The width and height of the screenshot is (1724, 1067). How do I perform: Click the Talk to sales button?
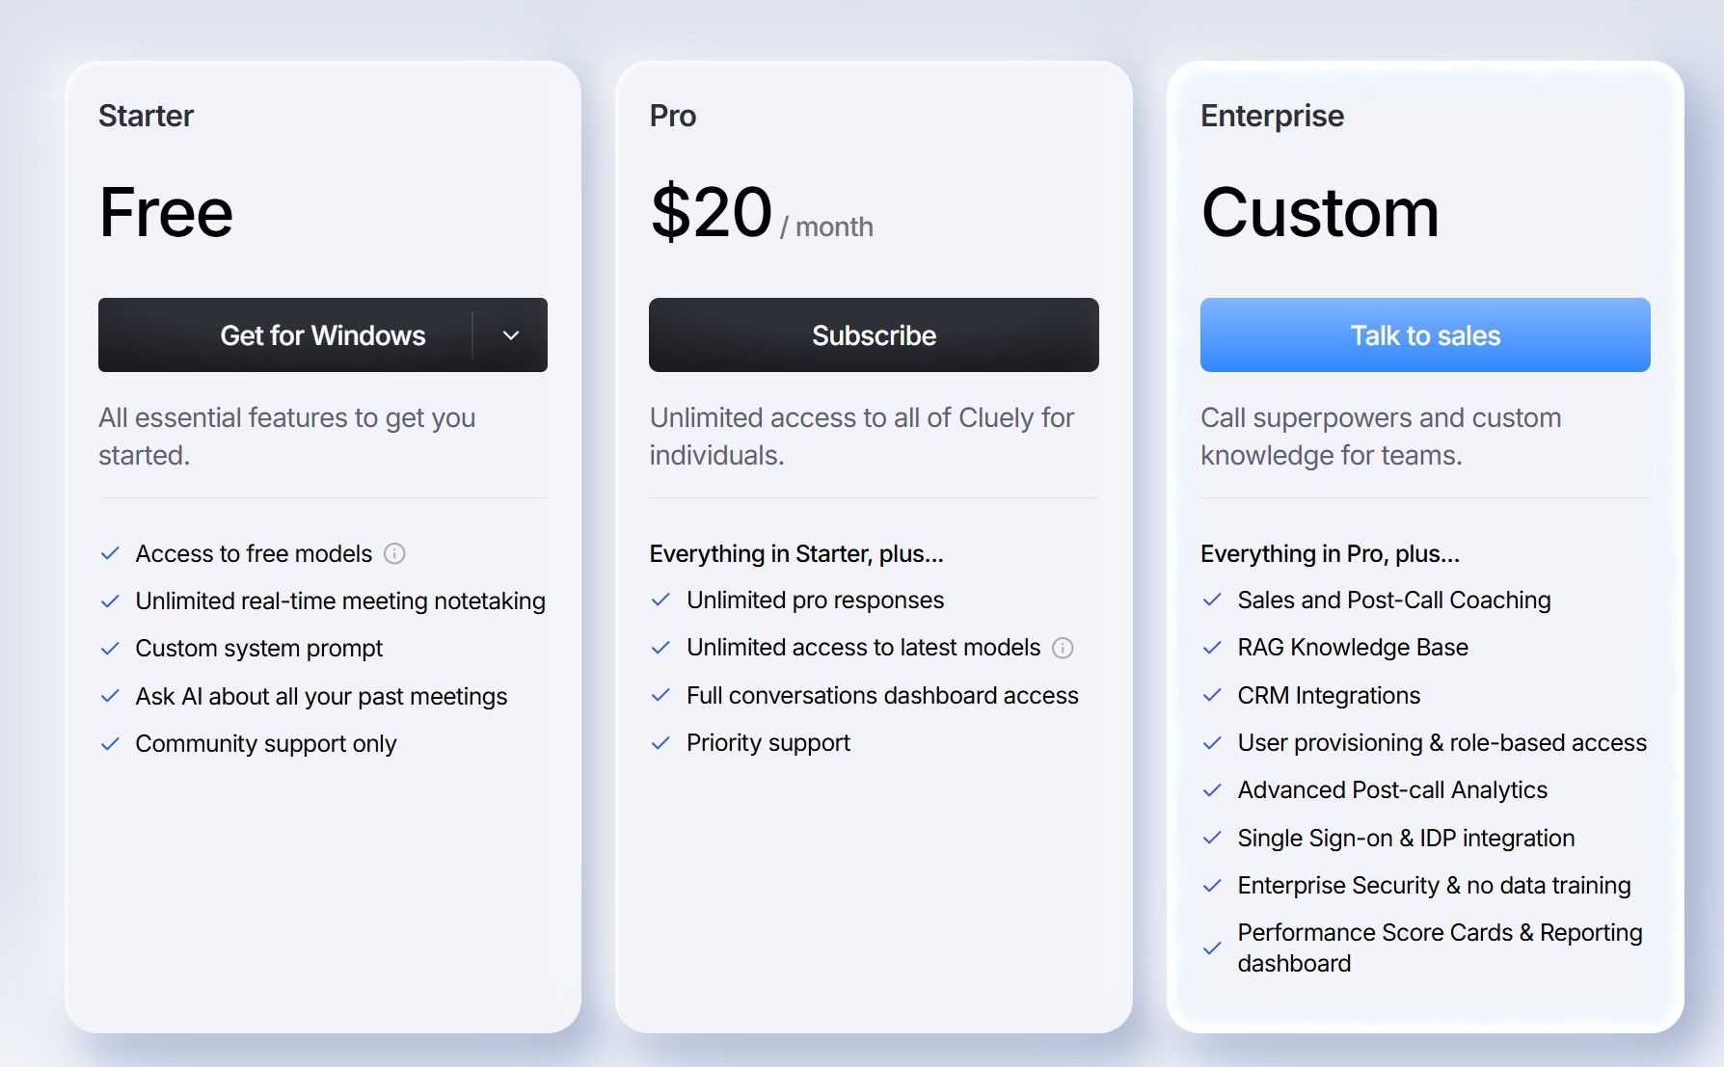point(1425,335)
